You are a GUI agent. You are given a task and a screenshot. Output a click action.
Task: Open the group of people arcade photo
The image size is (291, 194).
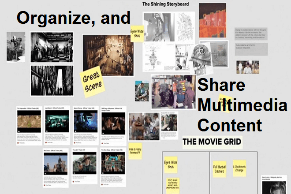coord(174,92)
